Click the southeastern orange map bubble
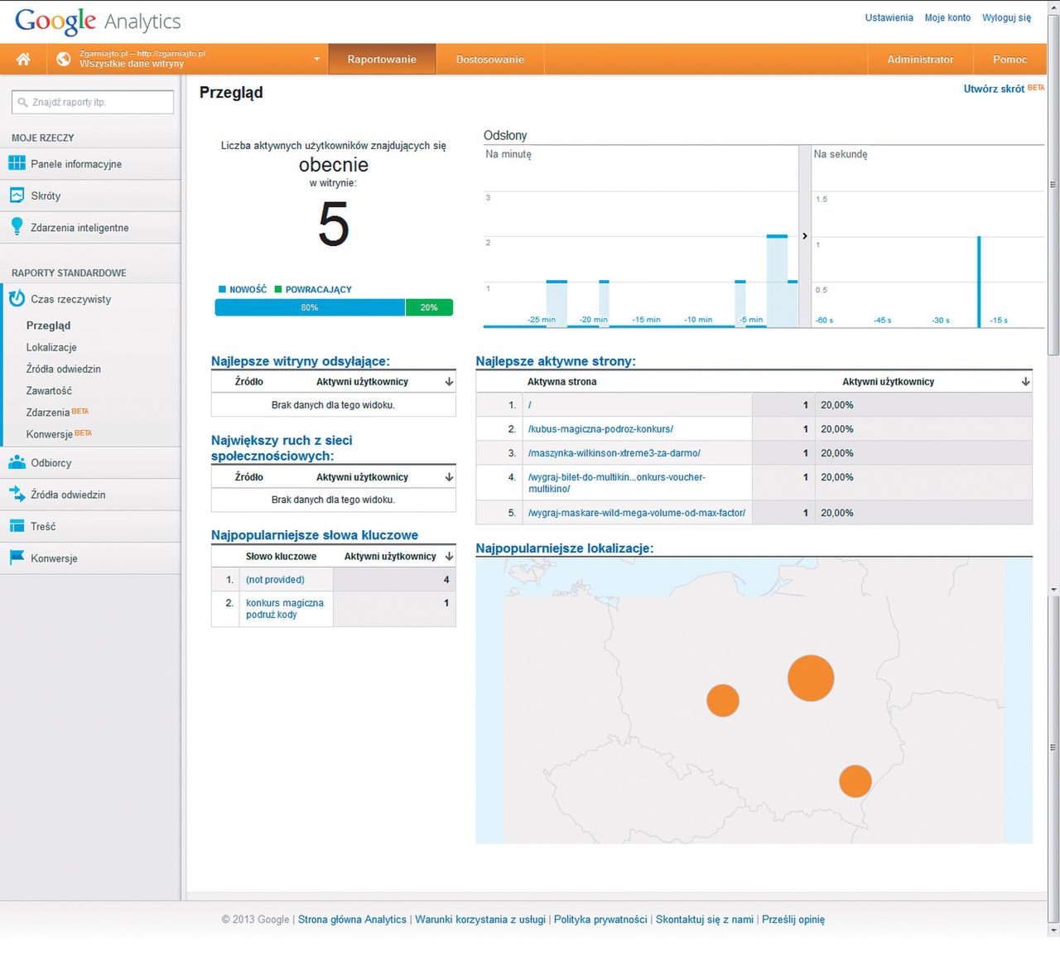1060x961 pixels. click(x=855, y=781)
